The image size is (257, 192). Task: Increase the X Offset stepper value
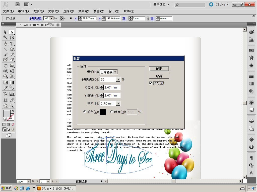102,86
